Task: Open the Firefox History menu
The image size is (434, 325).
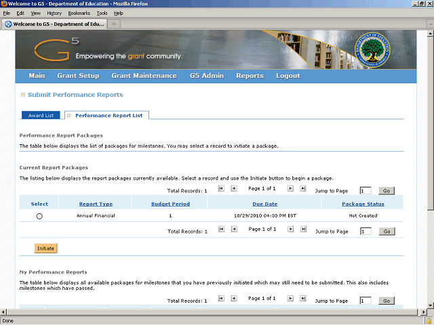Action: (x=54, y=14)
